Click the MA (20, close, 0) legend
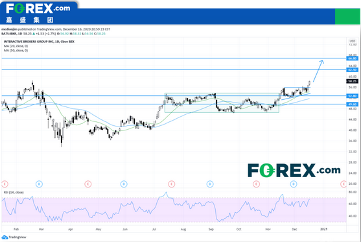The height and width of the screenshot is (242, 361). coord(16,46)
